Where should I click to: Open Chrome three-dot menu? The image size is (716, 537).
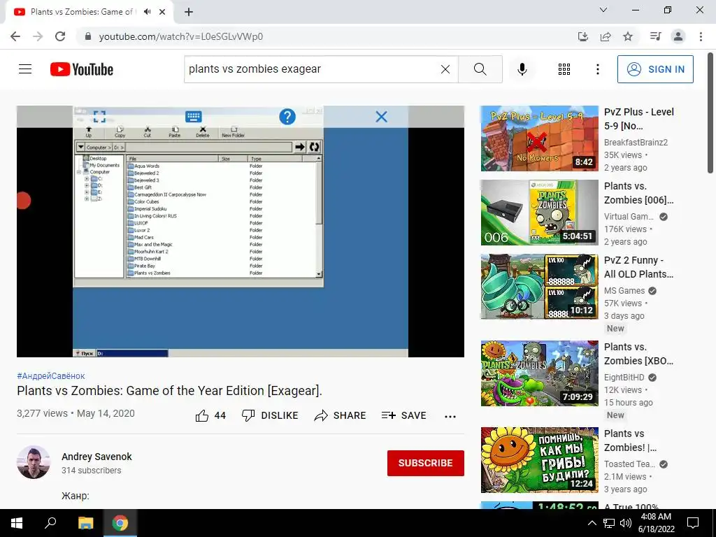point(701,36)
